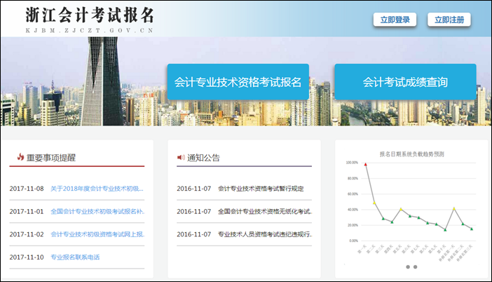Viewport: 492px width, 282px height.
Task: Open 会计考试成绩查询 score query tile
Action: [405, 83]
